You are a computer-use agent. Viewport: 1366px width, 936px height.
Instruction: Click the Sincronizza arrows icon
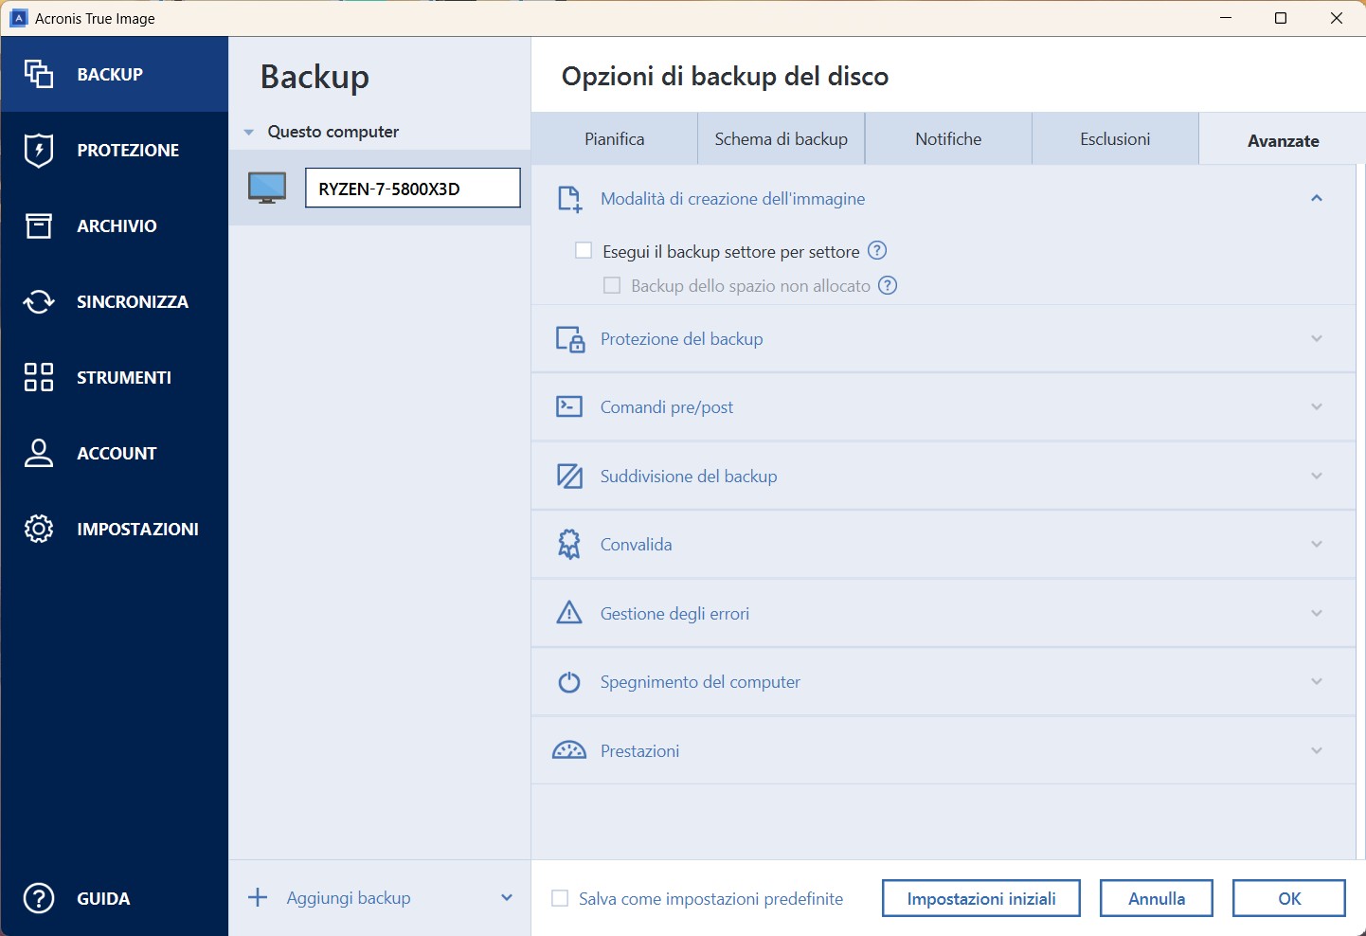(38, 301)
